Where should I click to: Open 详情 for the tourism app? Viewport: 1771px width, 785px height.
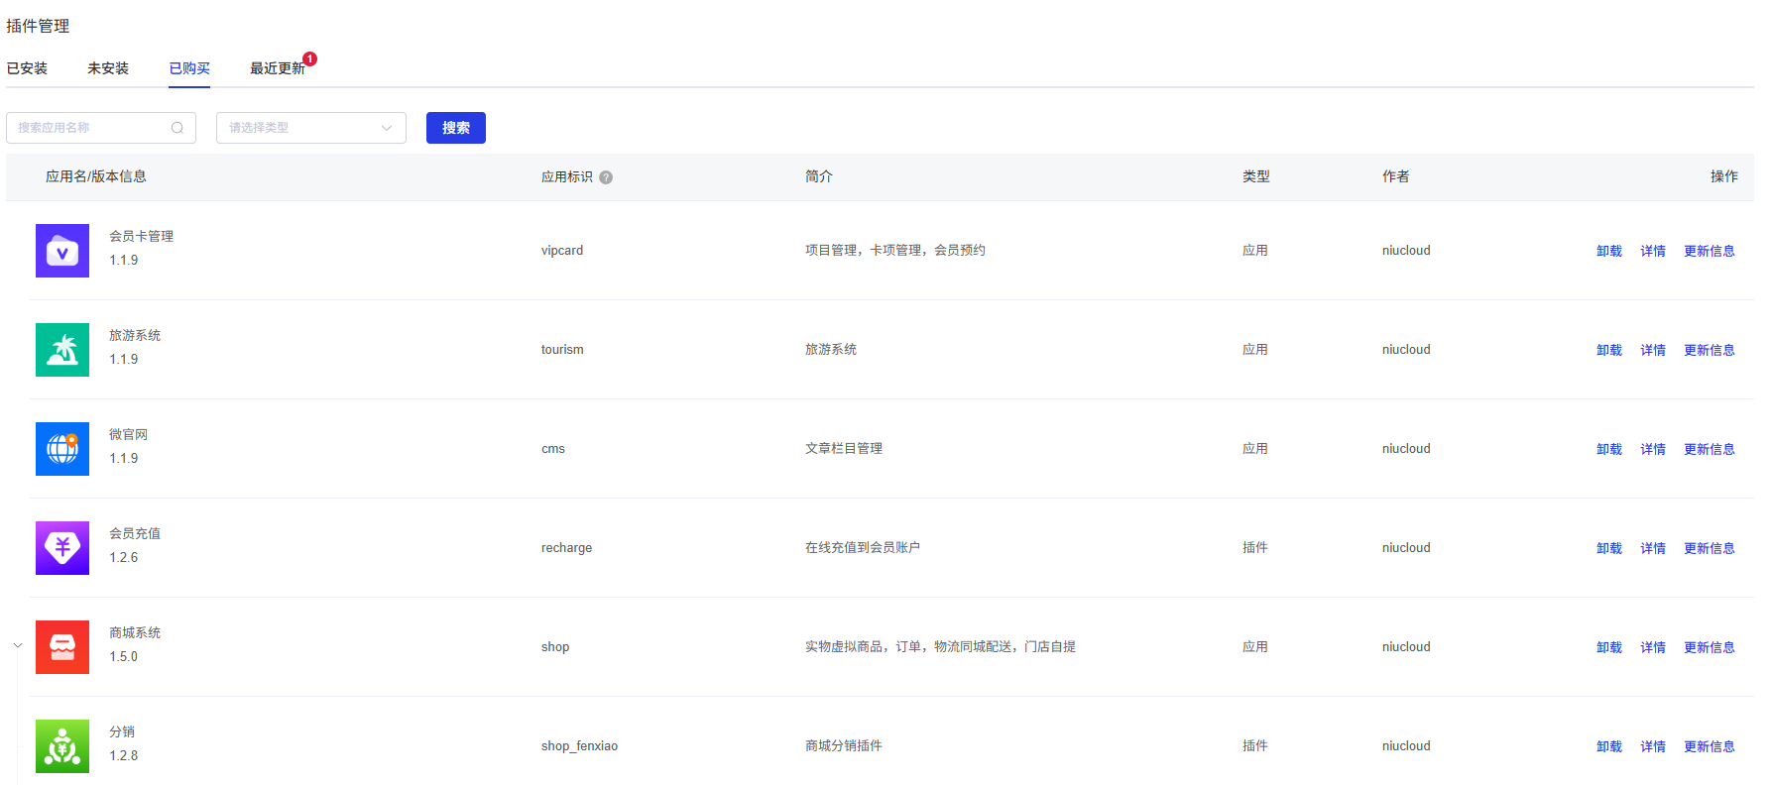(1652, 350)
